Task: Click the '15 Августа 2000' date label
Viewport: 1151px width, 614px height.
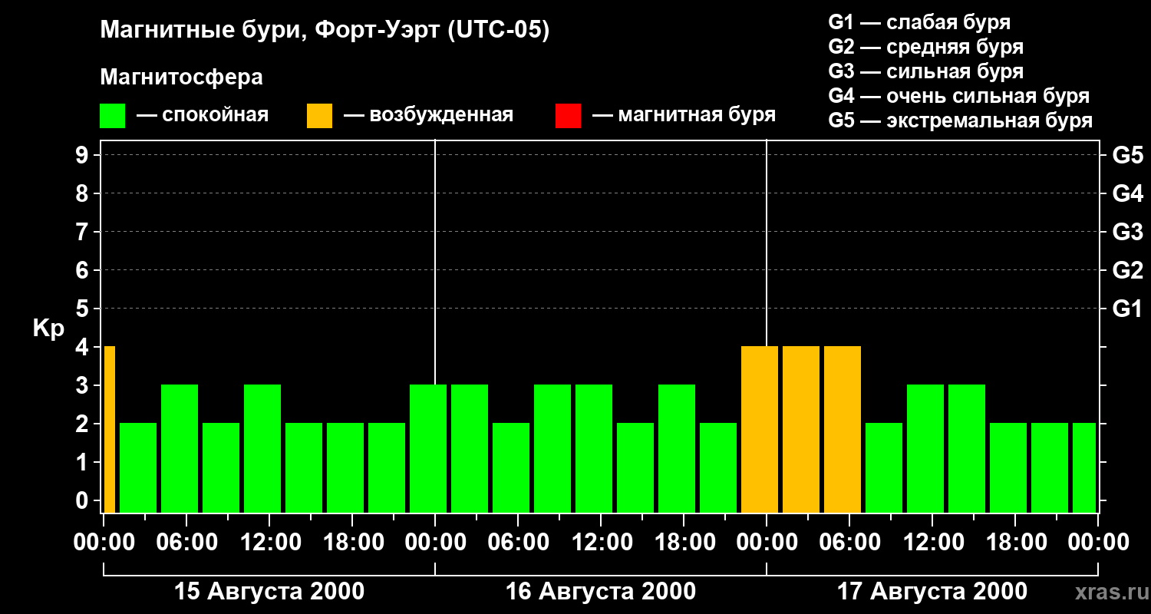Action: [x=269, y=592]
